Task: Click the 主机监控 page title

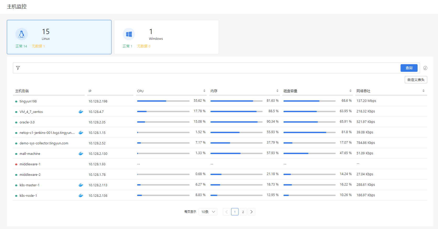Action: pyautogui.click(x=17, y=7)
